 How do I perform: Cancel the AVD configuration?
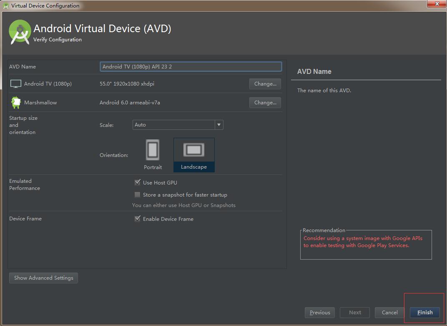[x=390, y=313]
